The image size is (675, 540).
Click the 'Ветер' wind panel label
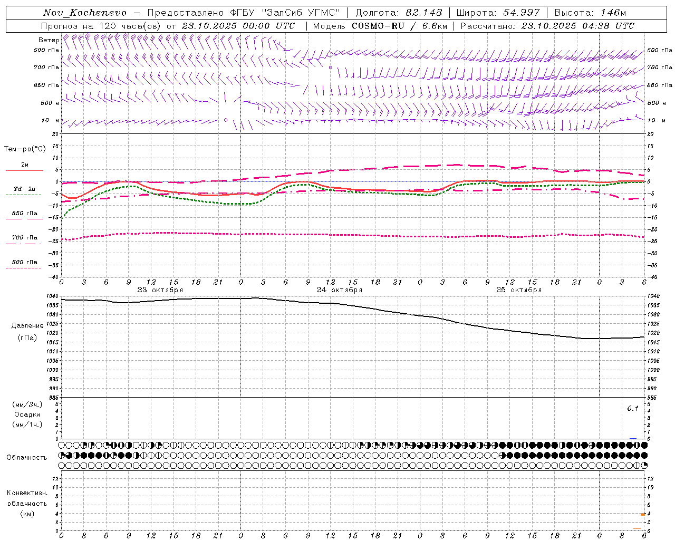pos(49,40)
